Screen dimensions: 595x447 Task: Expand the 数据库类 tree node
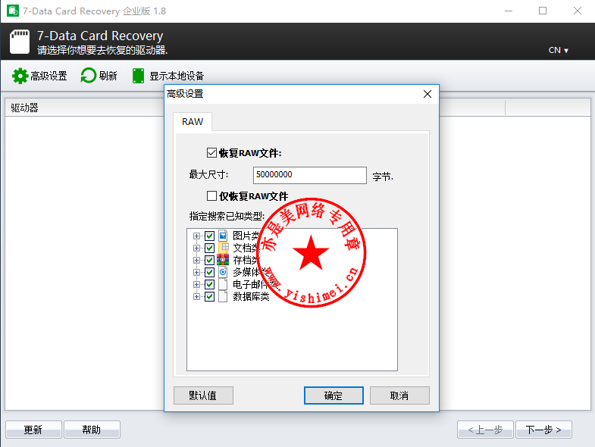point(196,297)
